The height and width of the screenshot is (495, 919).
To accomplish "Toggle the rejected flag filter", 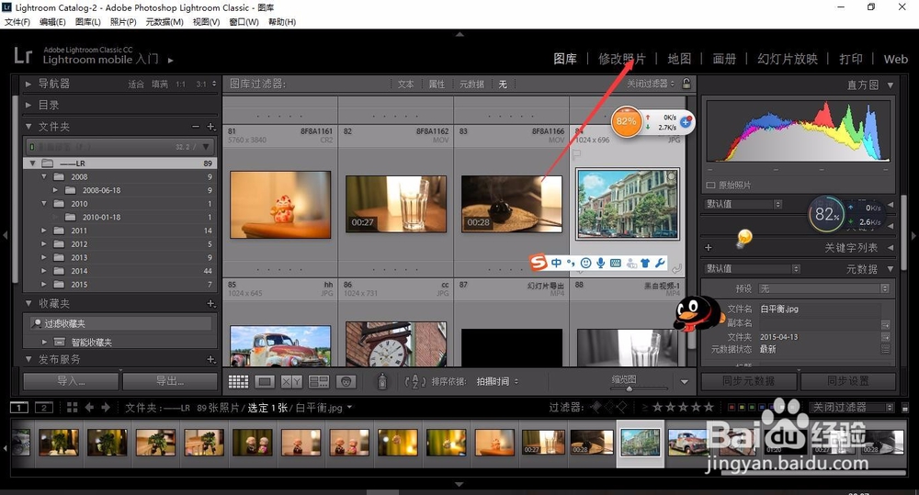I will [x=621, y=407].
